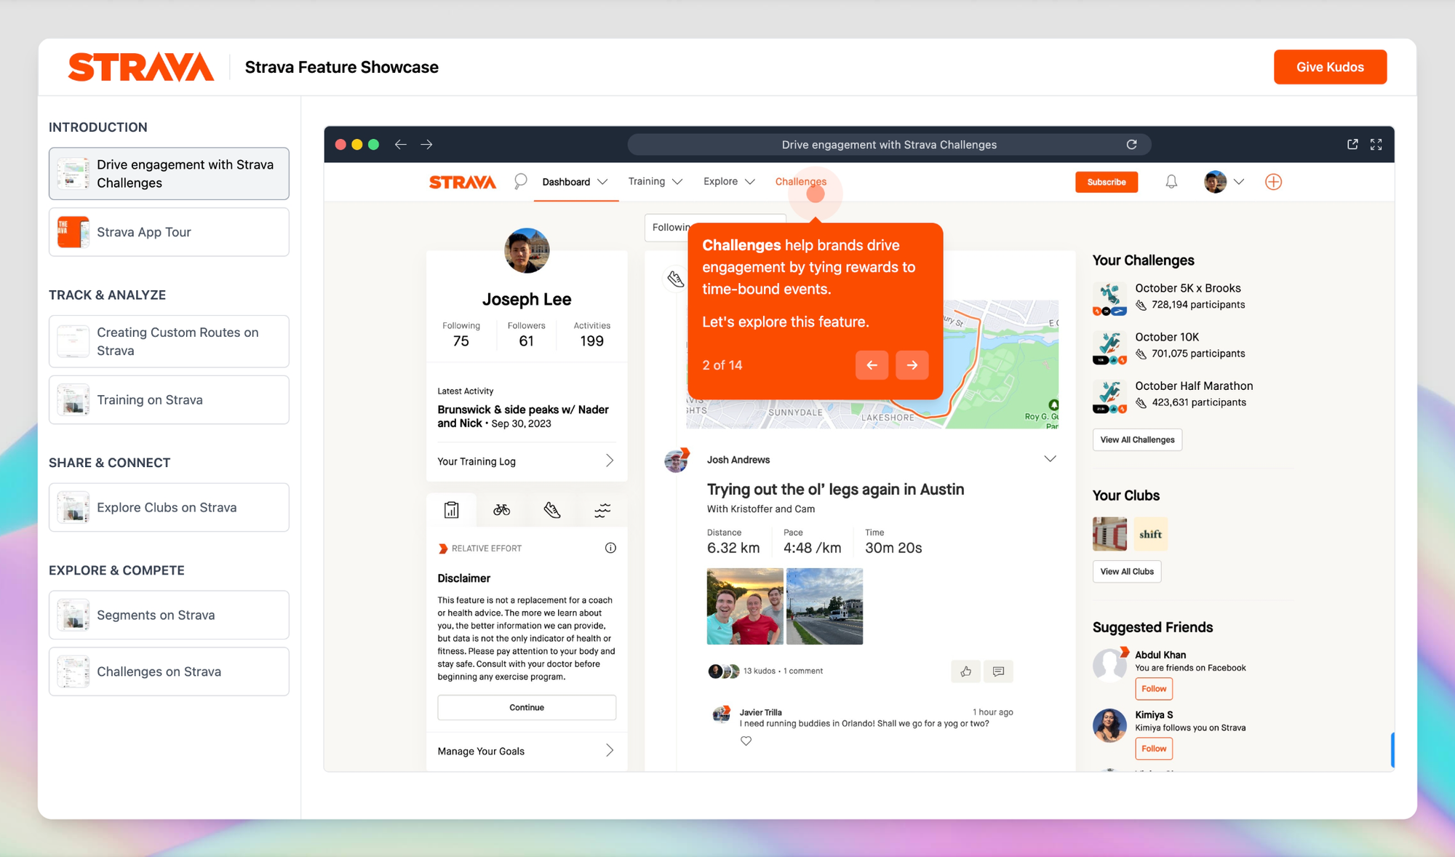Screen dimensions: 1455x857
Task: Follow Abdul Khan
Action: [x=1154, y=688]
